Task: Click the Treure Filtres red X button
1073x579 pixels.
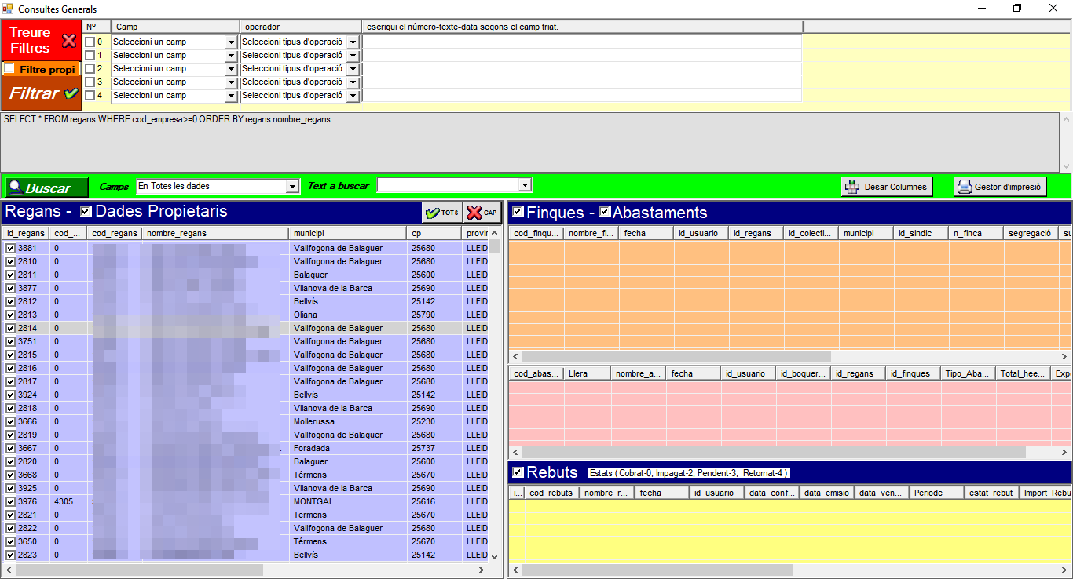Action: pyautogui.click(x=42, y=40)
